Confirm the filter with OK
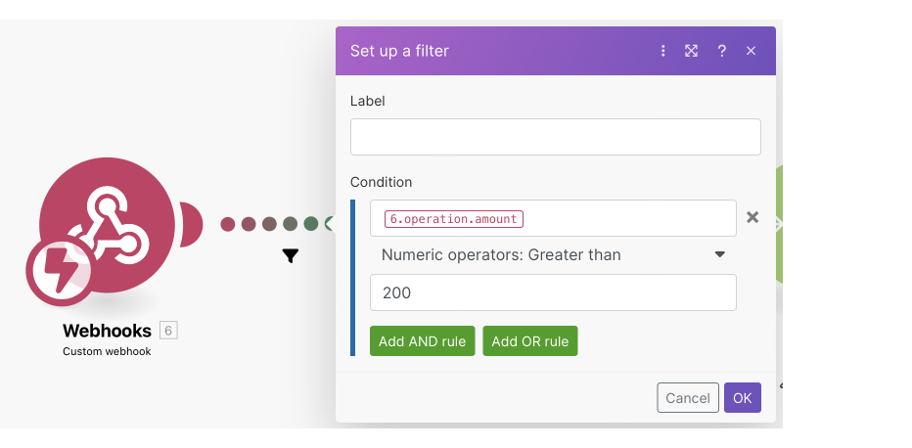The height and width of the screenshot is (448, 912). coord(742,397)
